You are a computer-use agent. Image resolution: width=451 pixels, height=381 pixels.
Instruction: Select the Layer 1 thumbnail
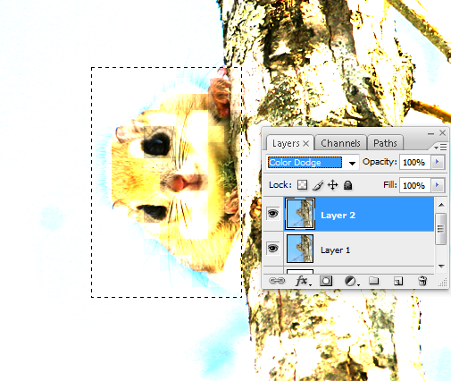[300, 249]
